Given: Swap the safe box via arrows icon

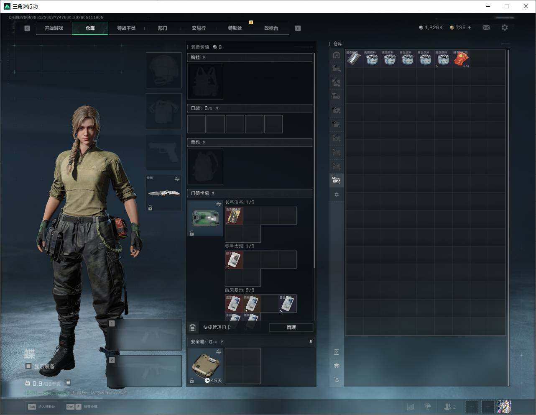Looking at the screenshot, I should (219, 352).
